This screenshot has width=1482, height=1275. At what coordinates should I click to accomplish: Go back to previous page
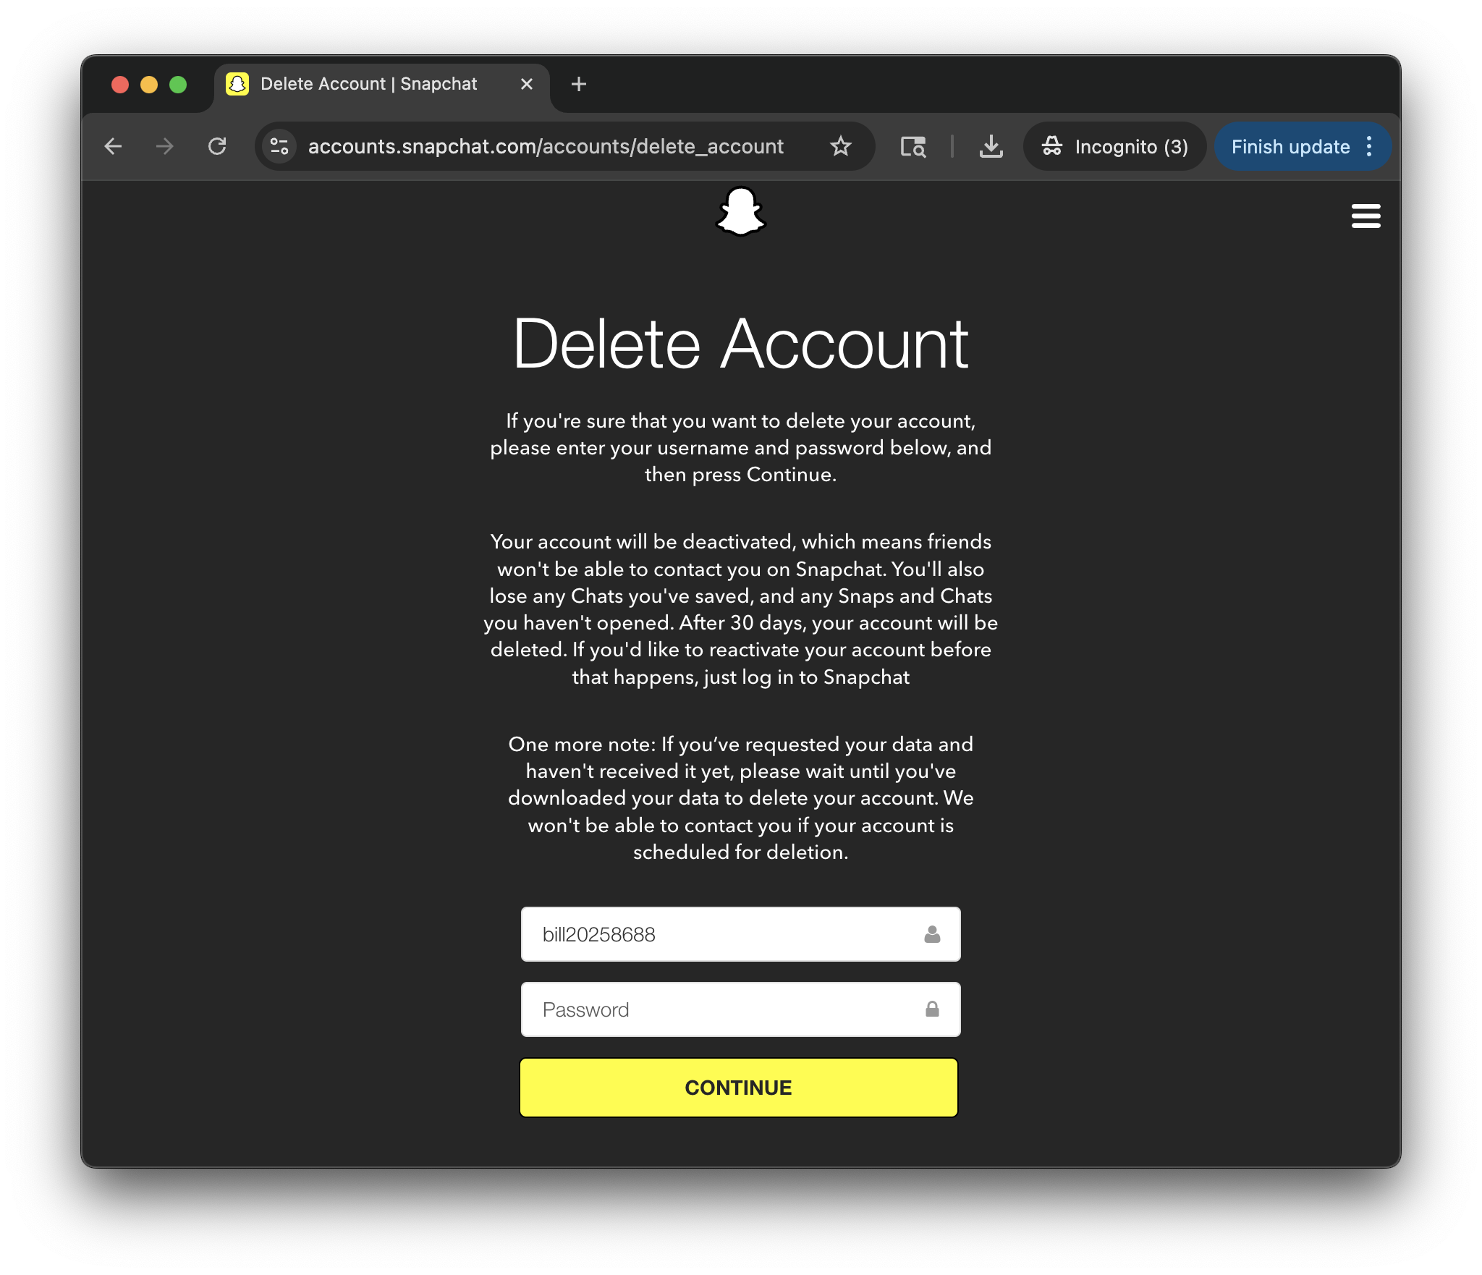tap(114, 147)
